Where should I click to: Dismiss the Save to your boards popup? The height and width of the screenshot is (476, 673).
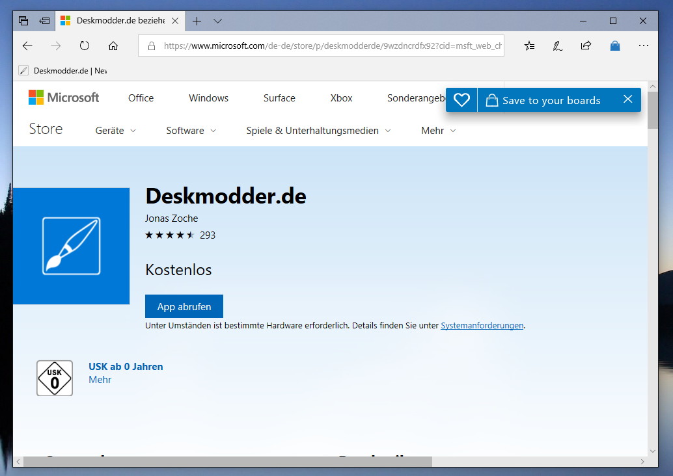(x=627, y=99)
